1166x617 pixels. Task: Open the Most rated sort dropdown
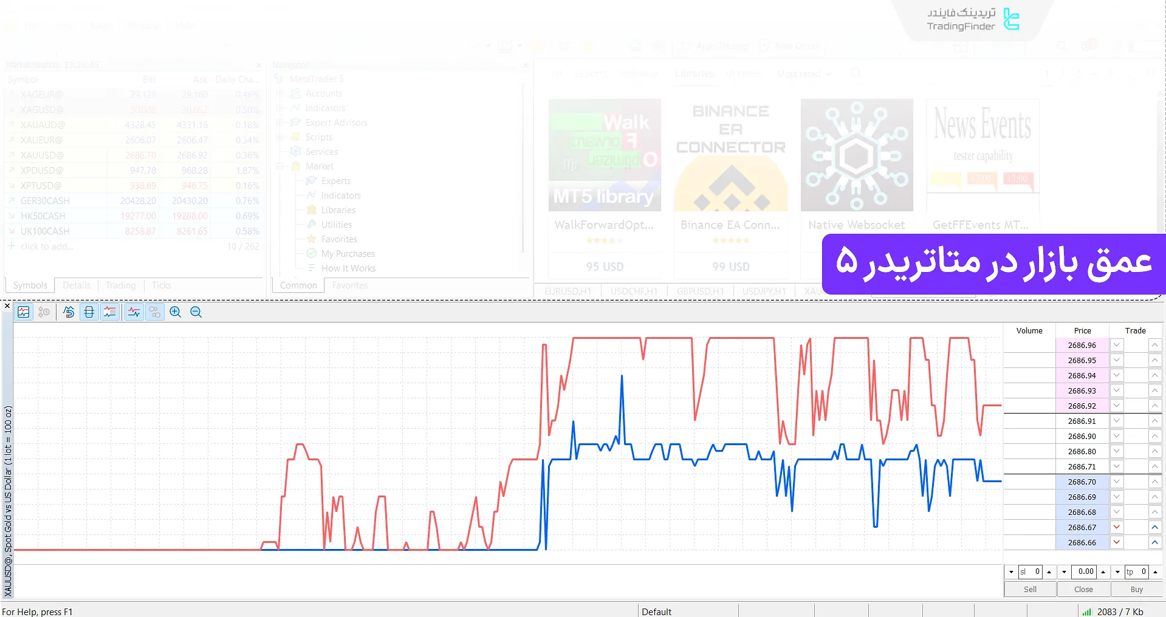pyautogui.click(x=804, y=74)
